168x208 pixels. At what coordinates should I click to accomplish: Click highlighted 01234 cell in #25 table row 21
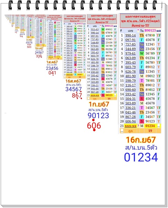tap(150, 126)
